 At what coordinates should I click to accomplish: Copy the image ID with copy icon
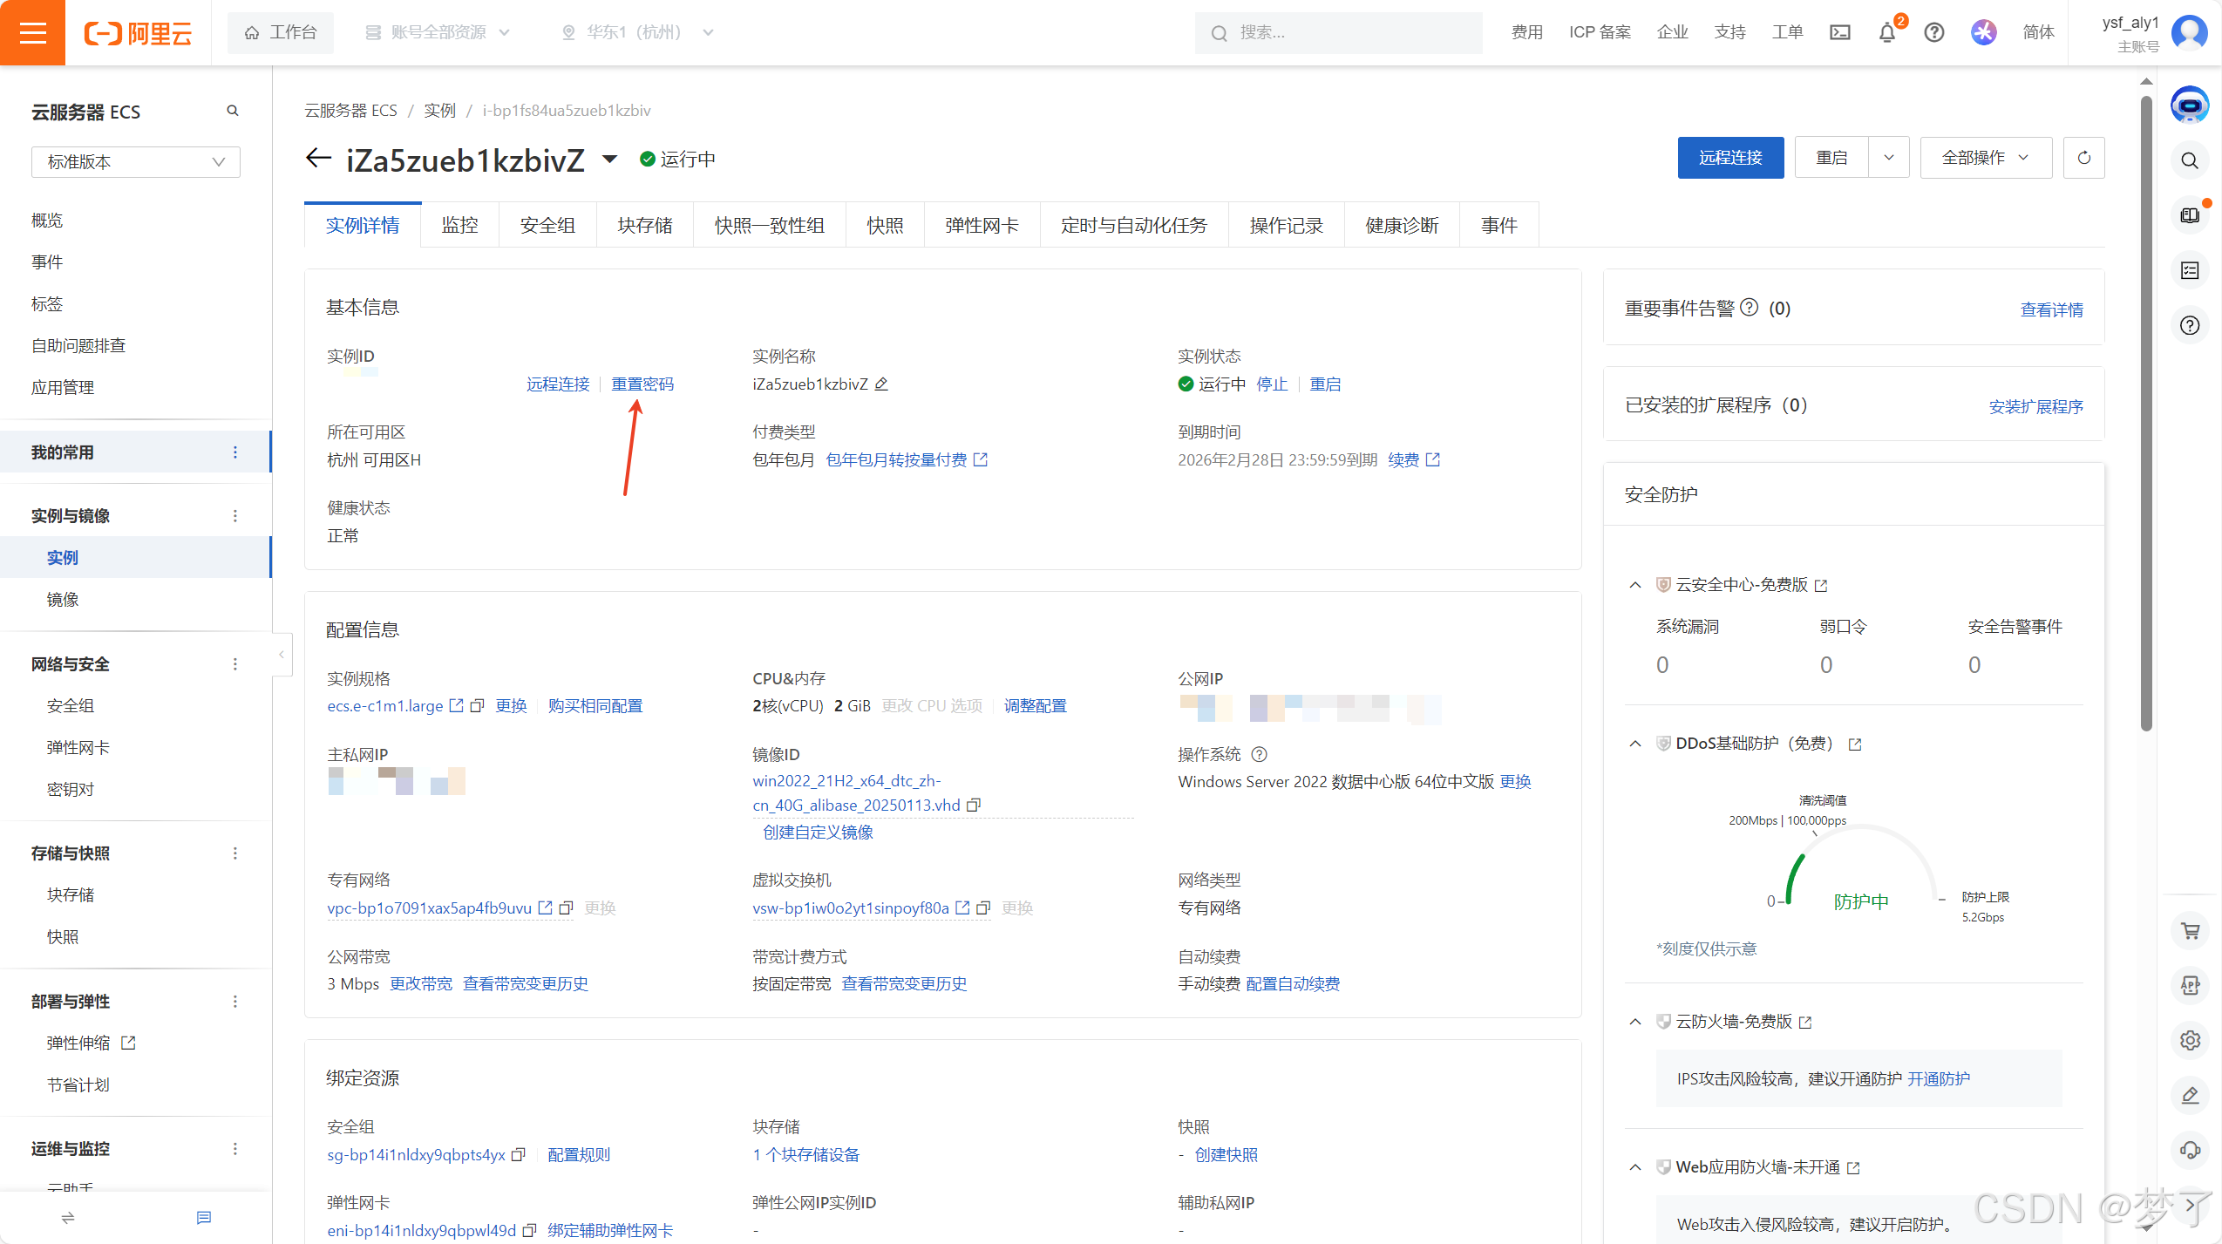click(x=975, y=805)
